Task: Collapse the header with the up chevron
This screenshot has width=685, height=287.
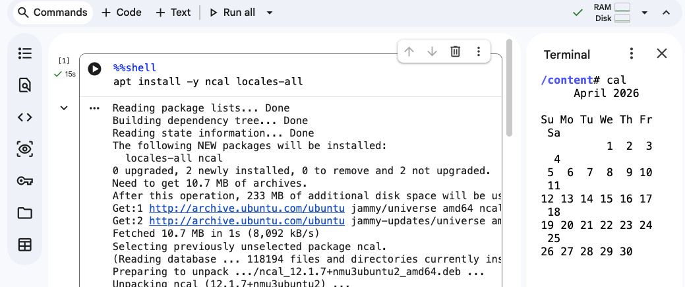Action: click(x=666, y=13)
